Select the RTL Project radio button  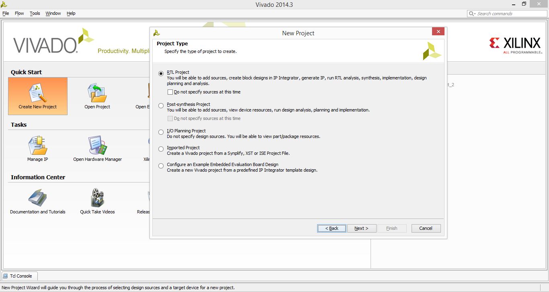(161, 73)
